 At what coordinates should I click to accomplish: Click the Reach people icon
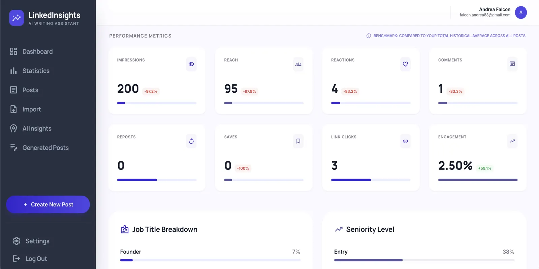pos(298,64)
